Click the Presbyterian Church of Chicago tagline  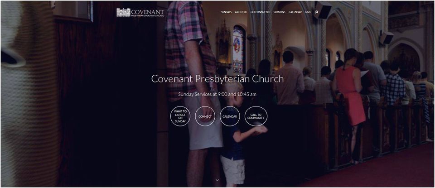pos(148,16)
